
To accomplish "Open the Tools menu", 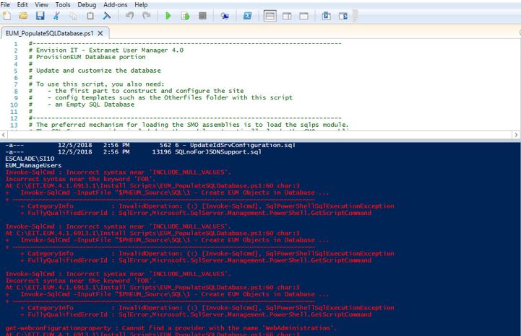I will (63, 4).
